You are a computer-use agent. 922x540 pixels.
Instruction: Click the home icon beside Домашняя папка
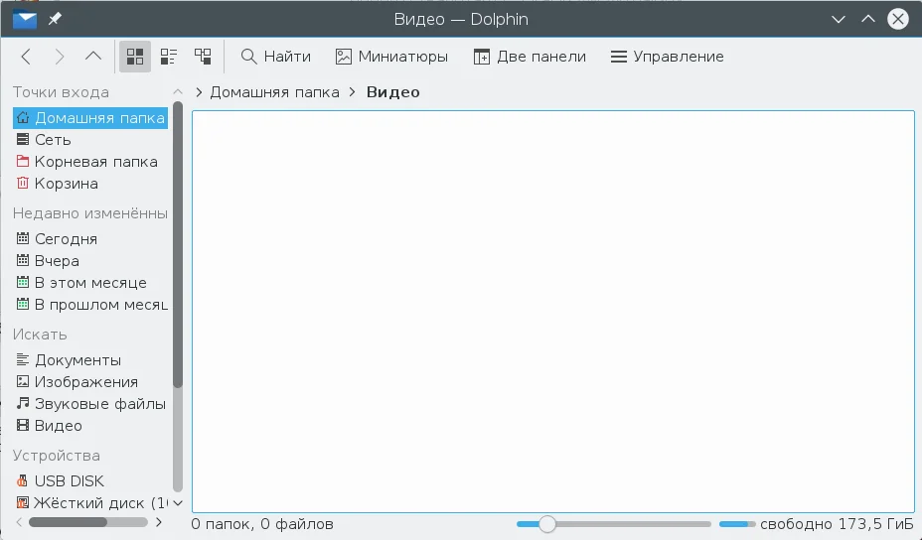tap(22, 117)
